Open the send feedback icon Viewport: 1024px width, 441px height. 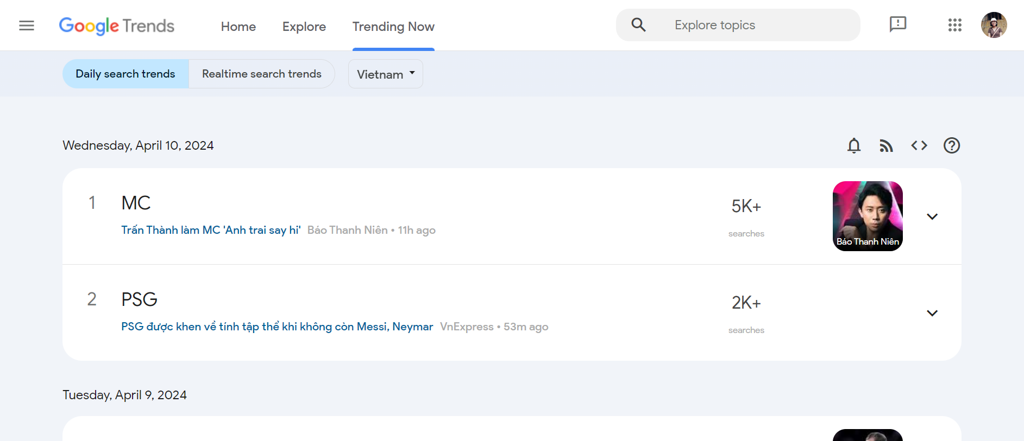point(897,24)
